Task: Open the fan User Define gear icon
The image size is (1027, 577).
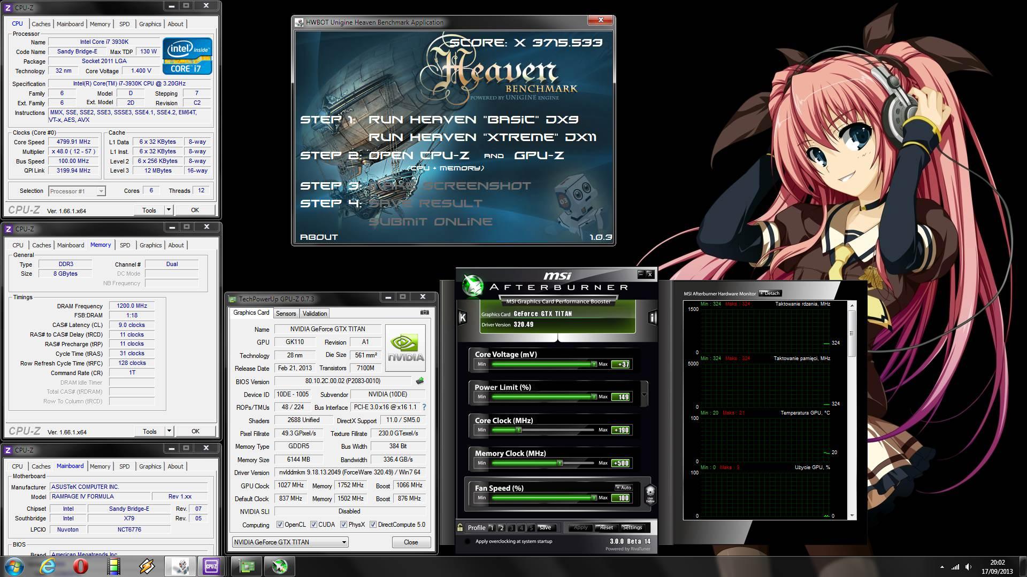Action: click(650, 494)
